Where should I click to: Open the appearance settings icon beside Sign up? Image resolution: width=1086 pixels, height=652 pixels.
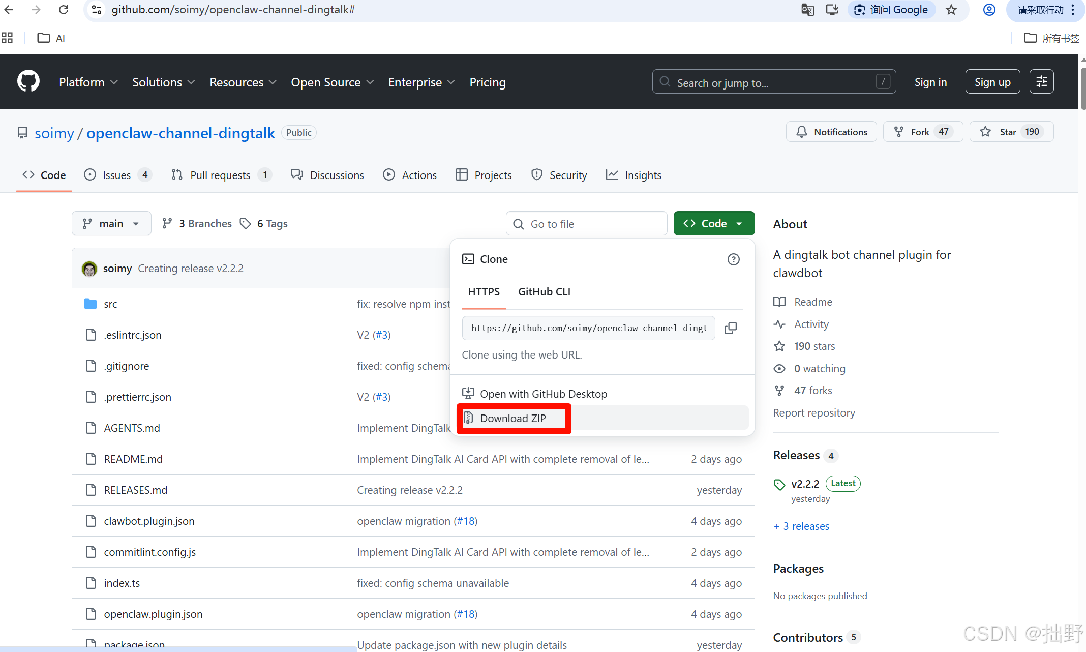pos(1041,81)
